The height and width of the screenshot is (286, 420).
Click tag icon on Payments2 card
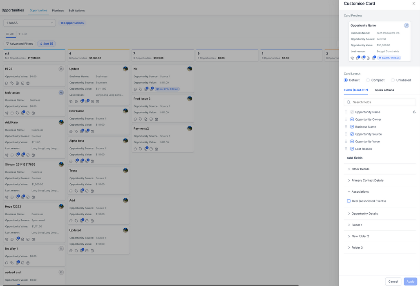click(141, 149)
